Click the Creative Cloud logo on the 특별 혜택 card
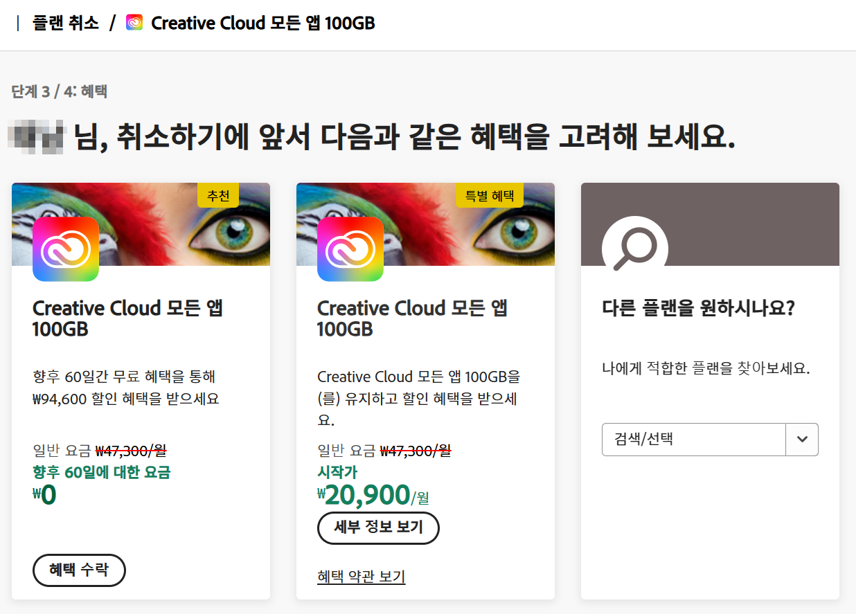 click(350, 249)
